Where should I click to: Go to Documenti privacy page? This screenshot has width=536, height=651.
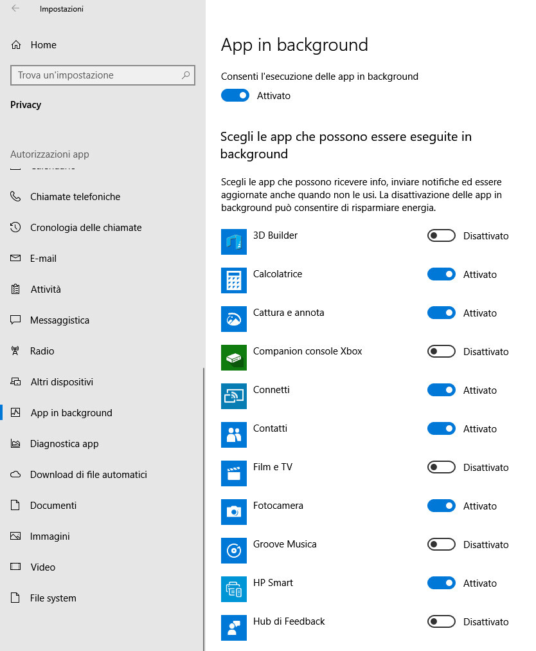pyautogui.click(x=102, y=505)
